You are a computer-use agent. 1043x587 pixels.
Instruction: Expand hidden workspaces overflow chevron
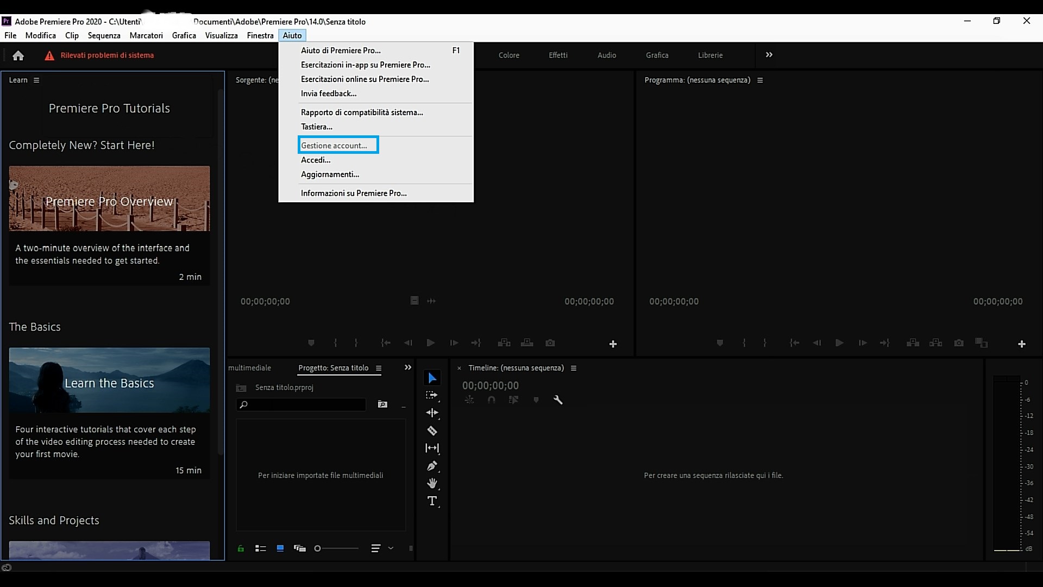click(769, 55)
